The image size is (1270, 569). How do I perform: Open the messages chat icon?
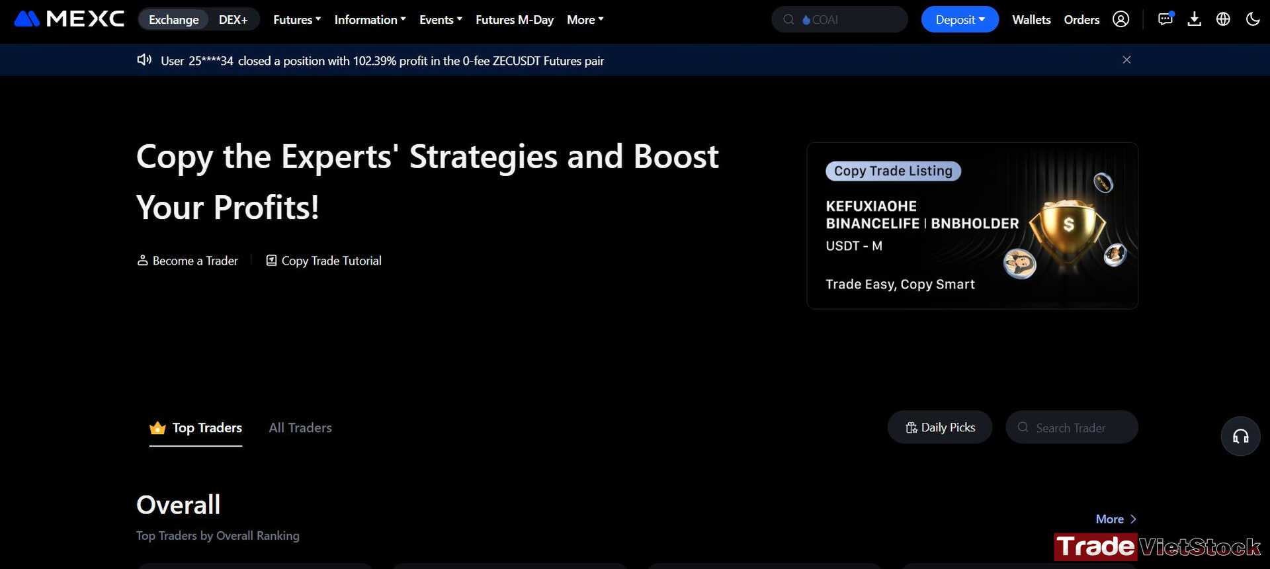pos(1165,19)
